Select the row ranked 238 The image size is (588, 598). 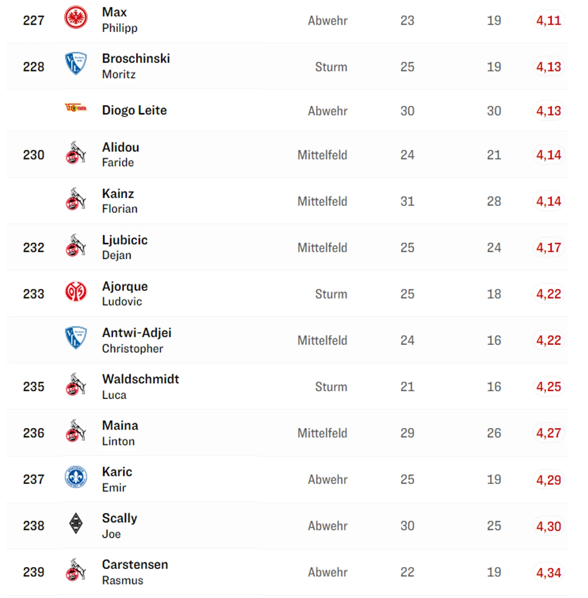pos(287,526)
